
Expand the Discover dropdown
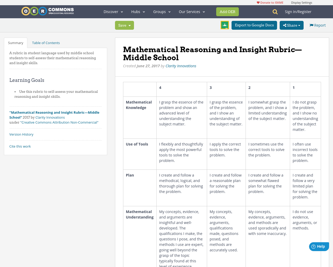tap(112, 11)
